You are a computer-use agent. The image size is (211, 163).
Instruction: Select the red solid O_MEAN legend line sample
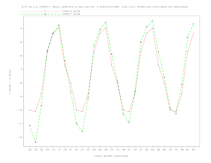click(x=41, y=11)
